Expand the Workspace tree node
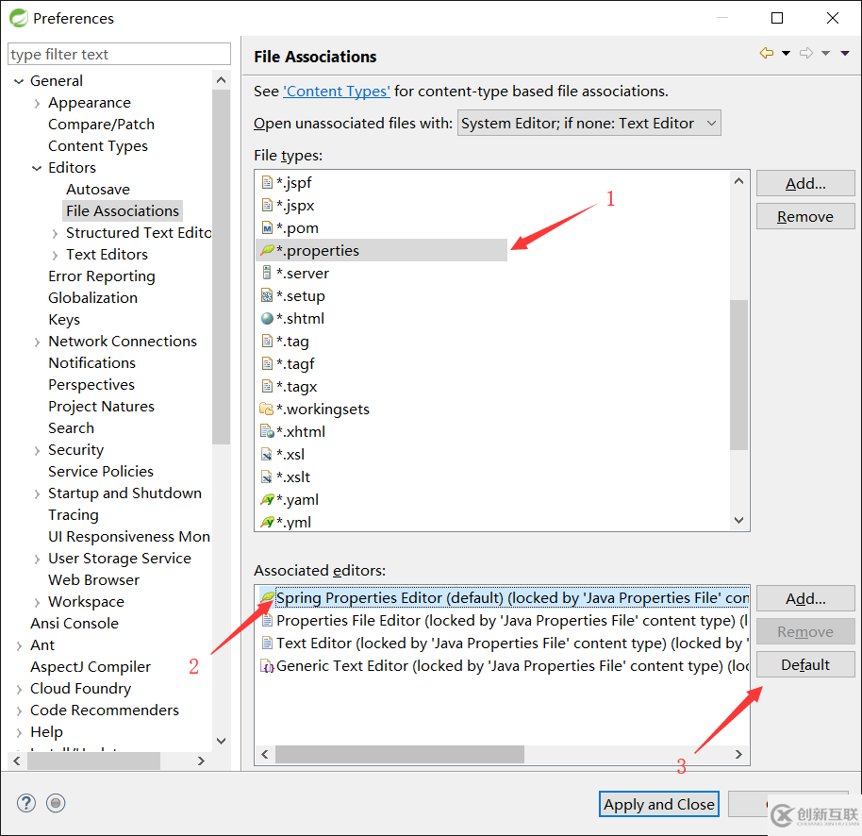The width and height of the screenshot is (862, 836). pos(37,603)
